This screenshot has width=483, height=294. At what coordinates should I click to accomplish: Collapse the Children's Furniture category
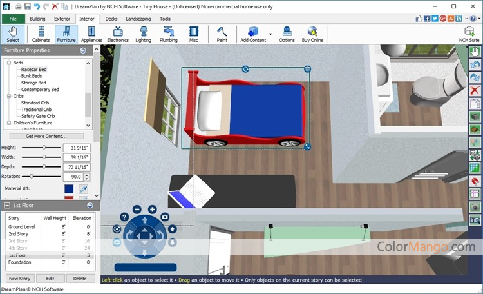click(x=9, y=122)
